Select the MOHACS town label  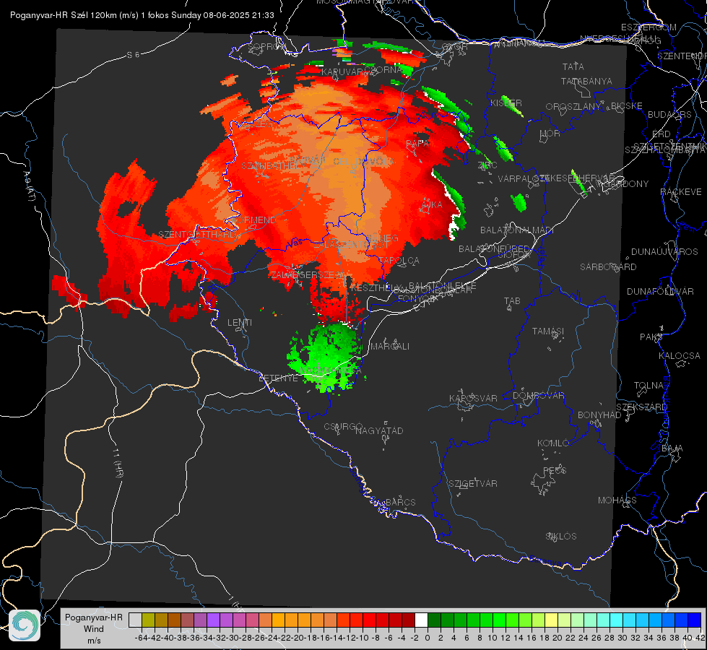pyautogui.click(x=617, y=500)
